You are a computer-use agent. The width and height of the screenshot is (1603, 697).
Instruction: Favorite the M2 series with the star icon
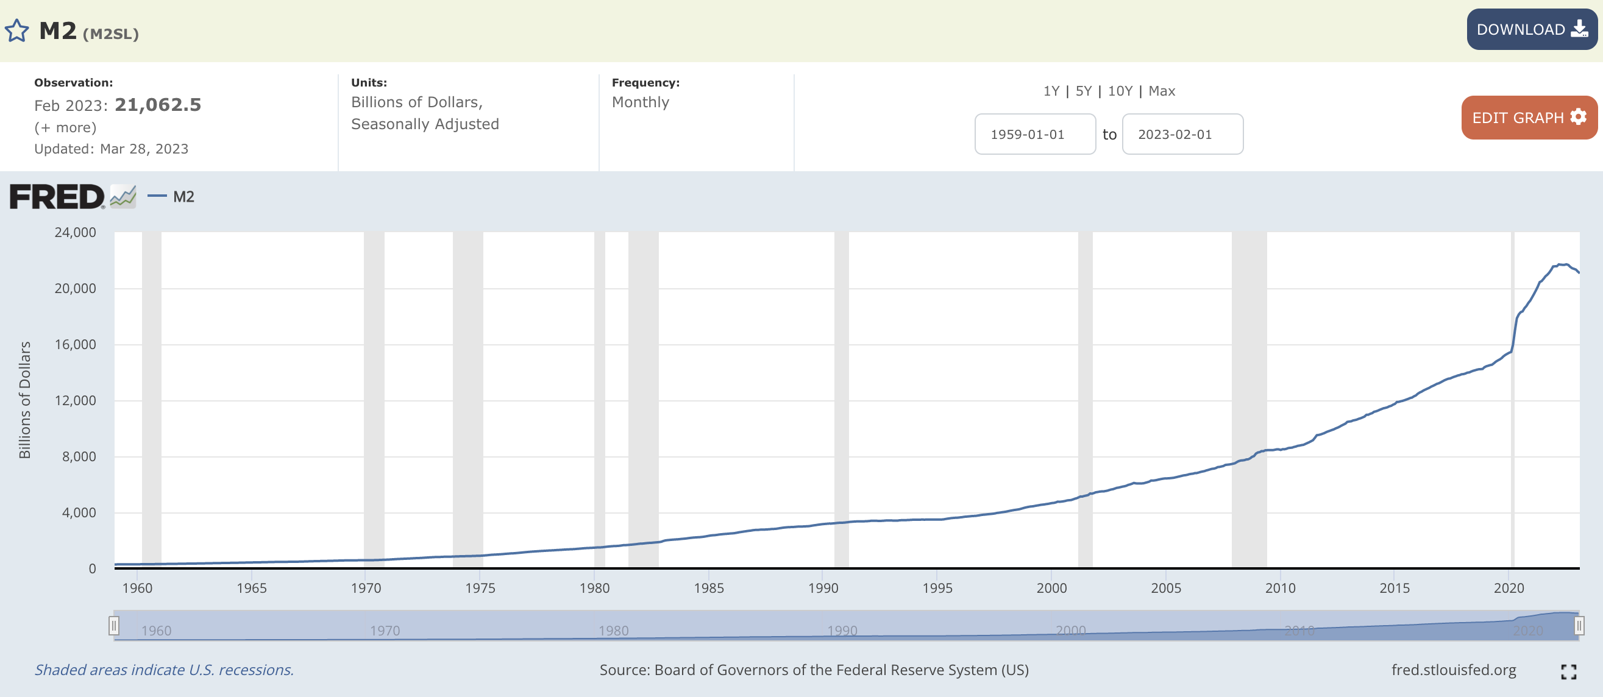click(17, 30)
